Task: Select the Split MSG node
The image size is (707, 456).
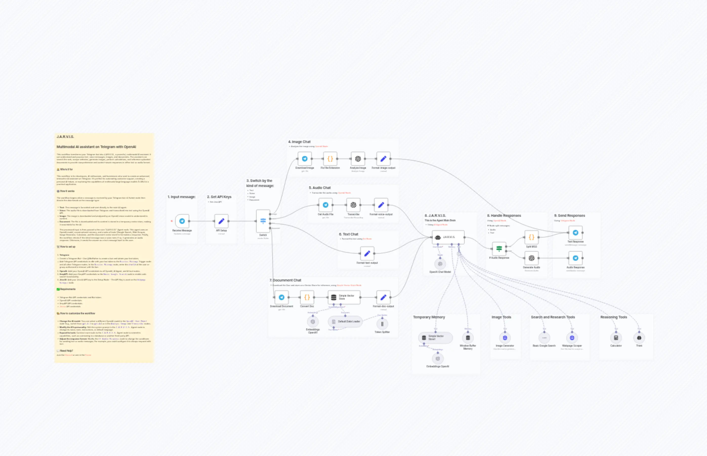Action: tap(532, 237)
